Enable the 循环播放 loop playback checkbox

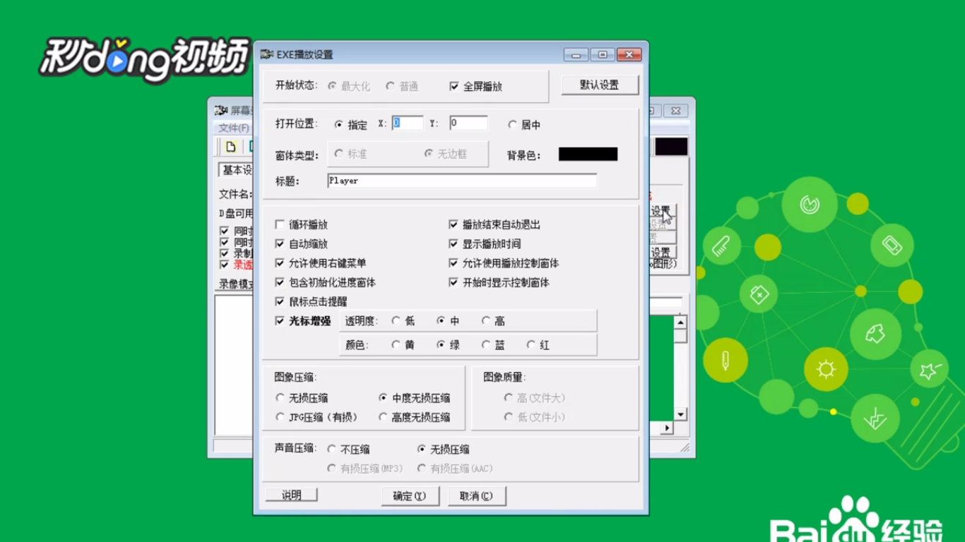(x=280, y=224)
